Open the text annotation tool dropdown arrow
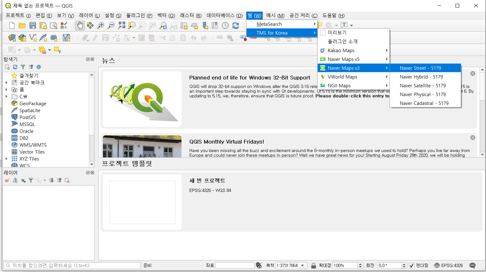Screen dimensions: 486x272 351,25
